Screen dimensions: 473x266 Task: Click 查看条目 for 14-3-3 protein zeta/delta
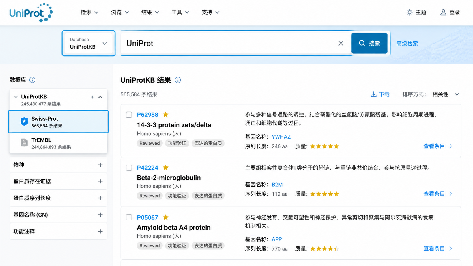[x=434, y=146]
